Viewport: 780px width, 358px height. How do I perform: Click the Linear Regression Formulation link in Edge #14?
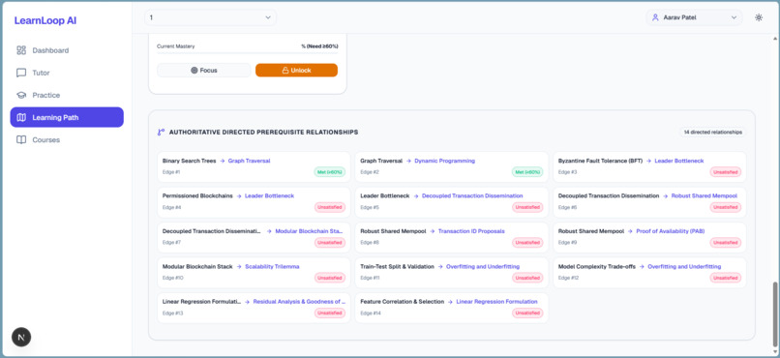[x=496, y=301]
